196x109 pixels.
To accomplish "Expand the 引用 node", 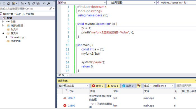I will 3,22.
